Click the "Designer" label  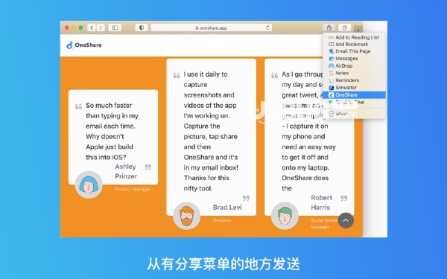tap(222, 220)
